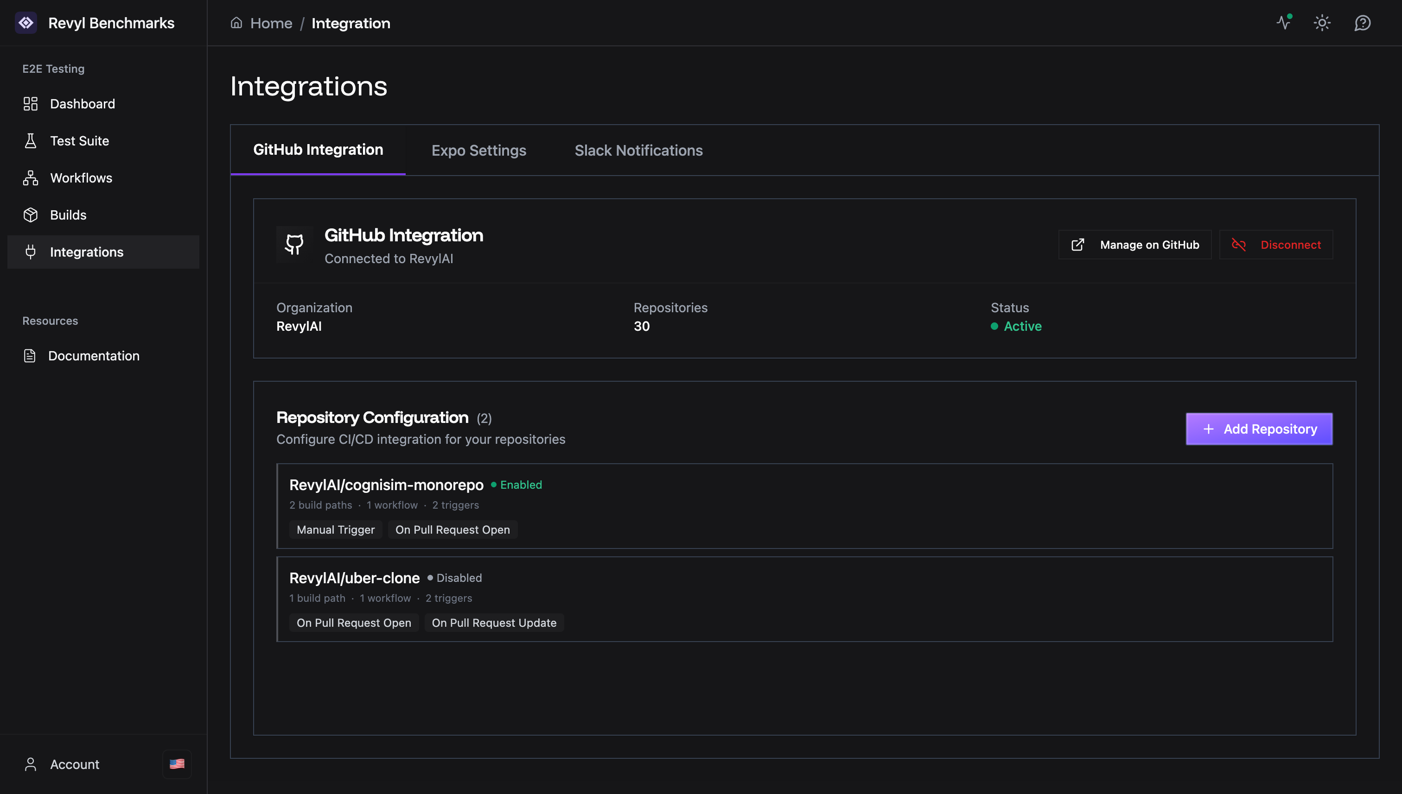Image resolution: width=1402 pixels, height=794 pixels.
Task: Select the Integrations sidebar icon
Action: (31, 252)
